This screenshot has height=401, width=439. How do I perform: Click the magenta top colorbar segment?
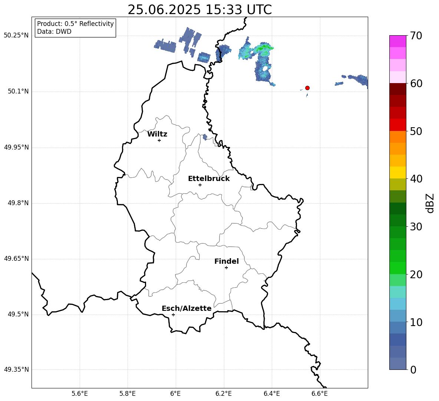click(x=398, y=42)
